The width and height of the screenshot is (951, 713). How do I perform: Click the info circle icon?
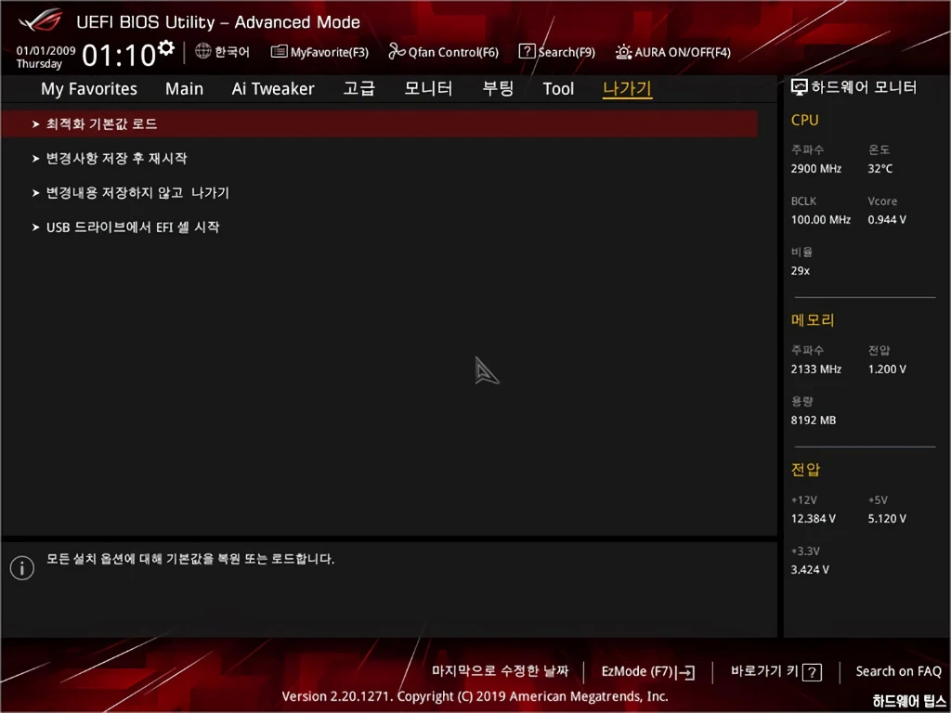[22, 568]
